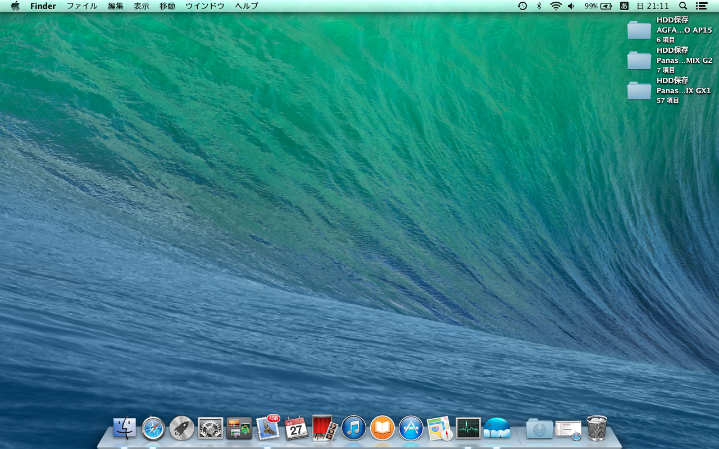Open Safari from the Dock
Screen dimensions: 719x449
[x=153, y=428]
